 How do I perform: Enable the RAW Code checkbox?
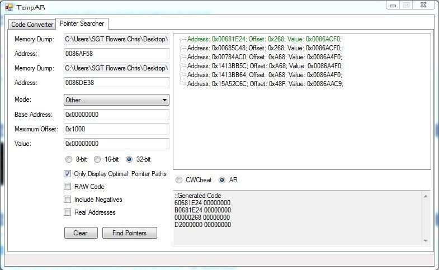[68, 187]
